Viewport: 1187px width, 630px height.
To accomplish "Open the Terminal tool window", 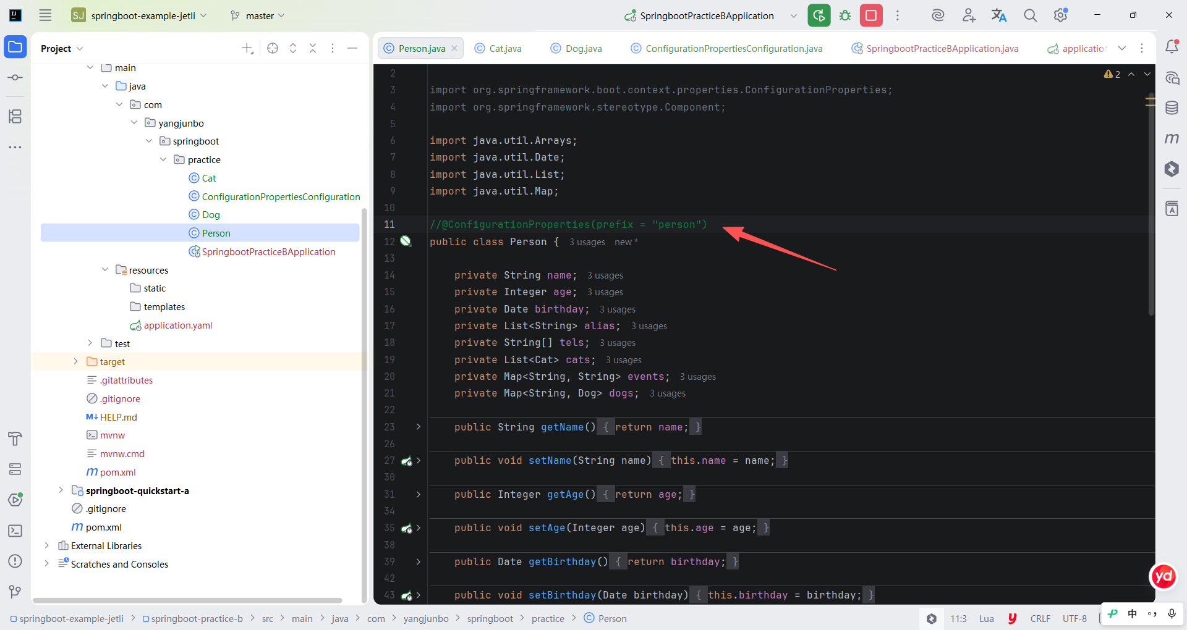I will [x=15, y=531].
